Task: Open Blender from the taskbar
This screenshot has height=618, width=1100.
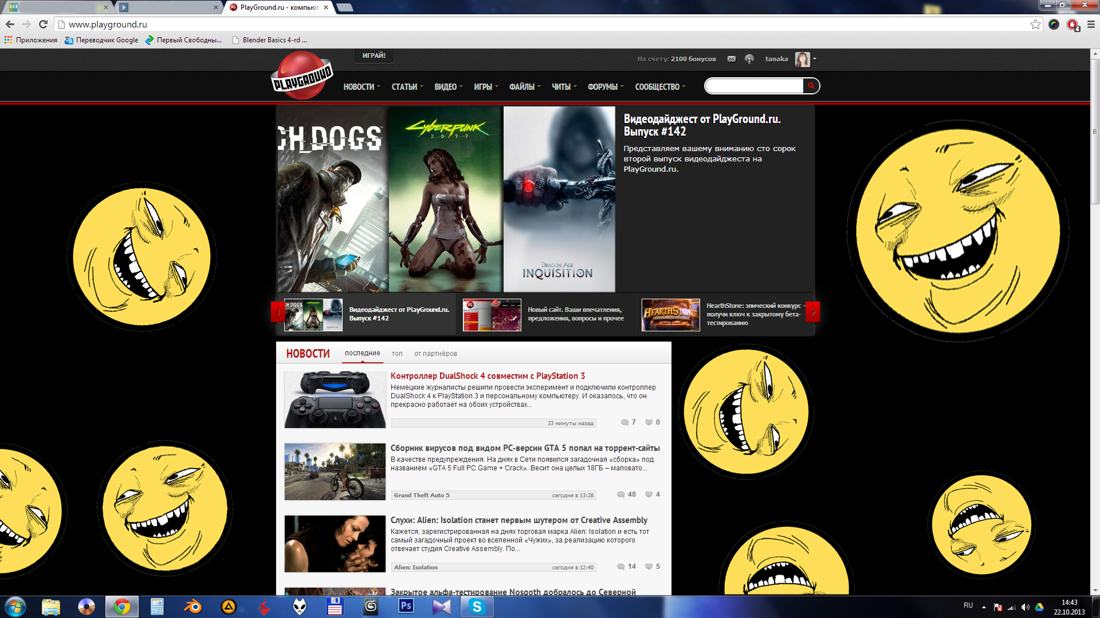Action: click(x=192, y=607)
